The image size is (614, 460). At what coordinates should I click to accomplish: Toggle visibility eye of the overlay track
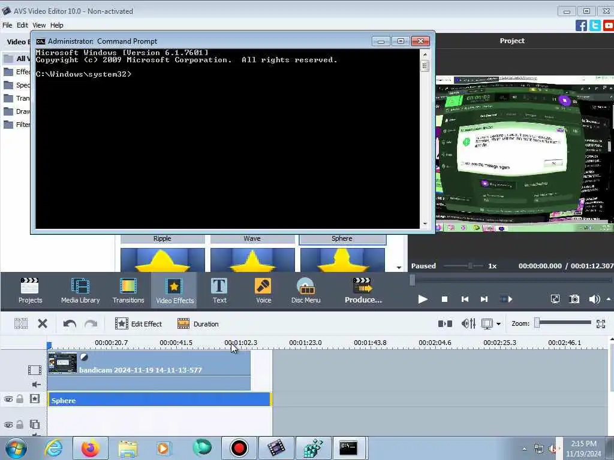8,425
